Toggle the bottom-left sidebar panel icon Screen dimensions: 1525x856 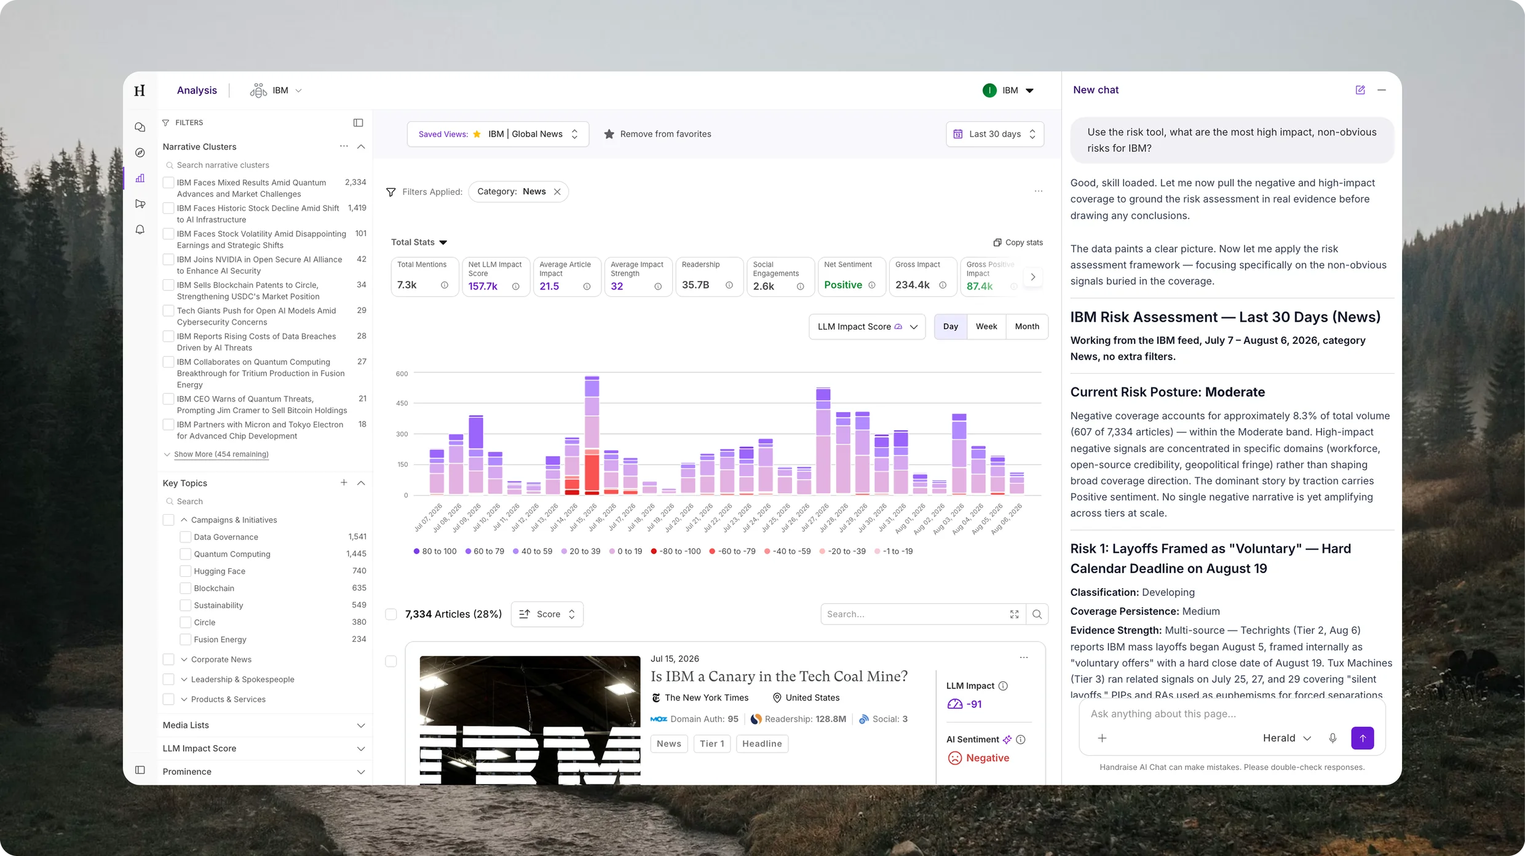140,770
